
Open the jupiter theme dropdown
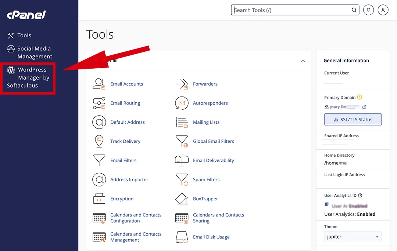click(x=353, y=237)
